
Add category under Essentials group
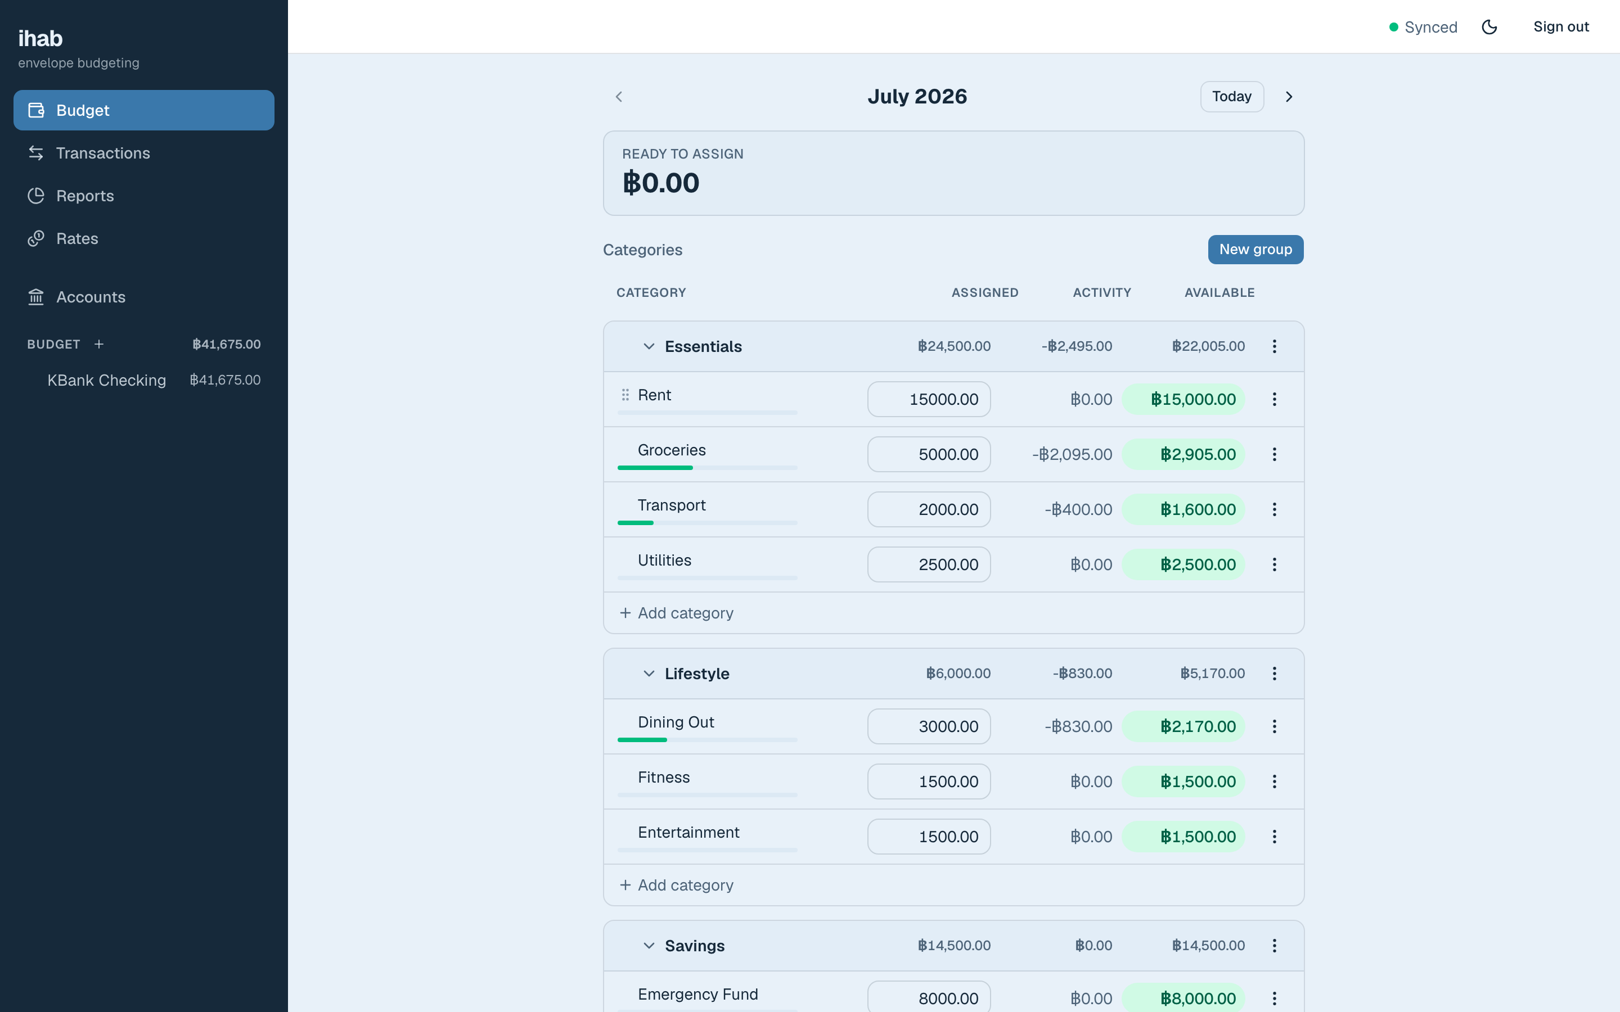[677, 613]
